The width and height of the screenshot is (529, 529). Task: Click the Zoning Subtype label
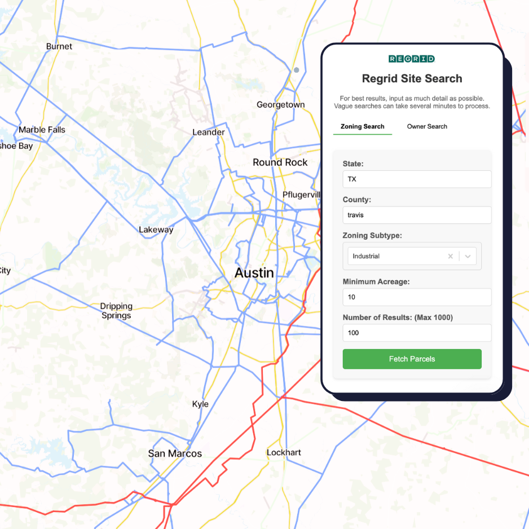coord(372,235)
